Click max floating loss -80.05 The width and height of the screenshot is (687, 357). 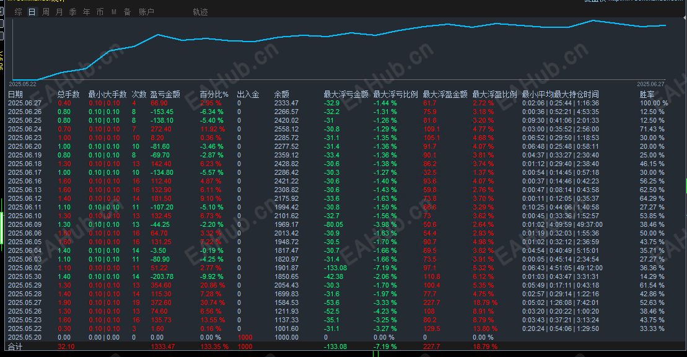click(x=333, y=224)
